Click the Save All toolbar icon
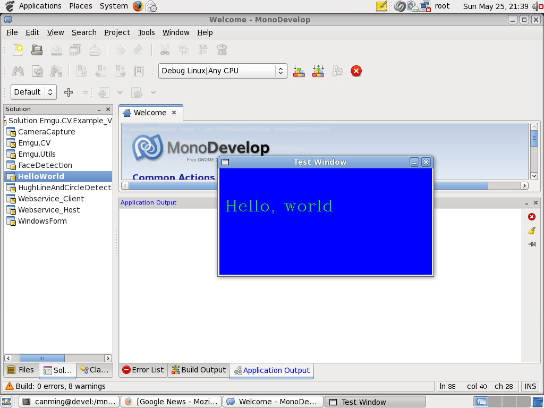 coord(75,50)
